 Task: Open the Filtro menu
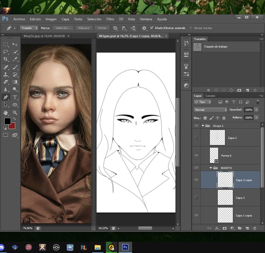pyautogui.click(x=110, y=19)
